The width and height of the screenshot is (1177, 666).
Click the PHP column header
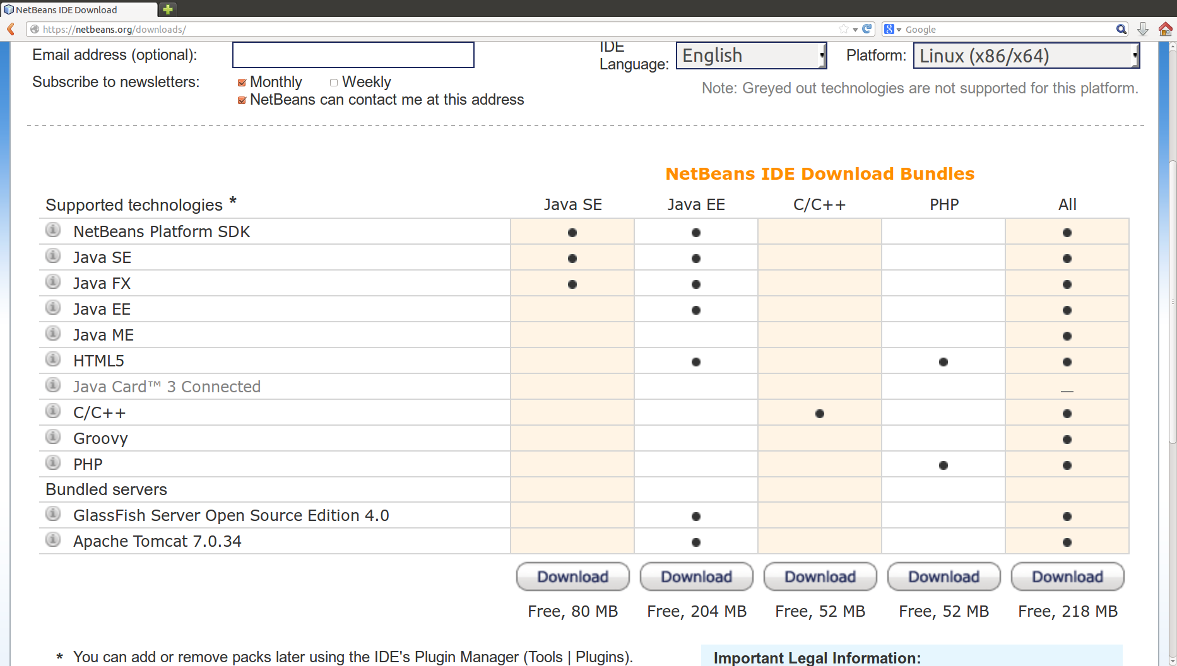[944, 204]
